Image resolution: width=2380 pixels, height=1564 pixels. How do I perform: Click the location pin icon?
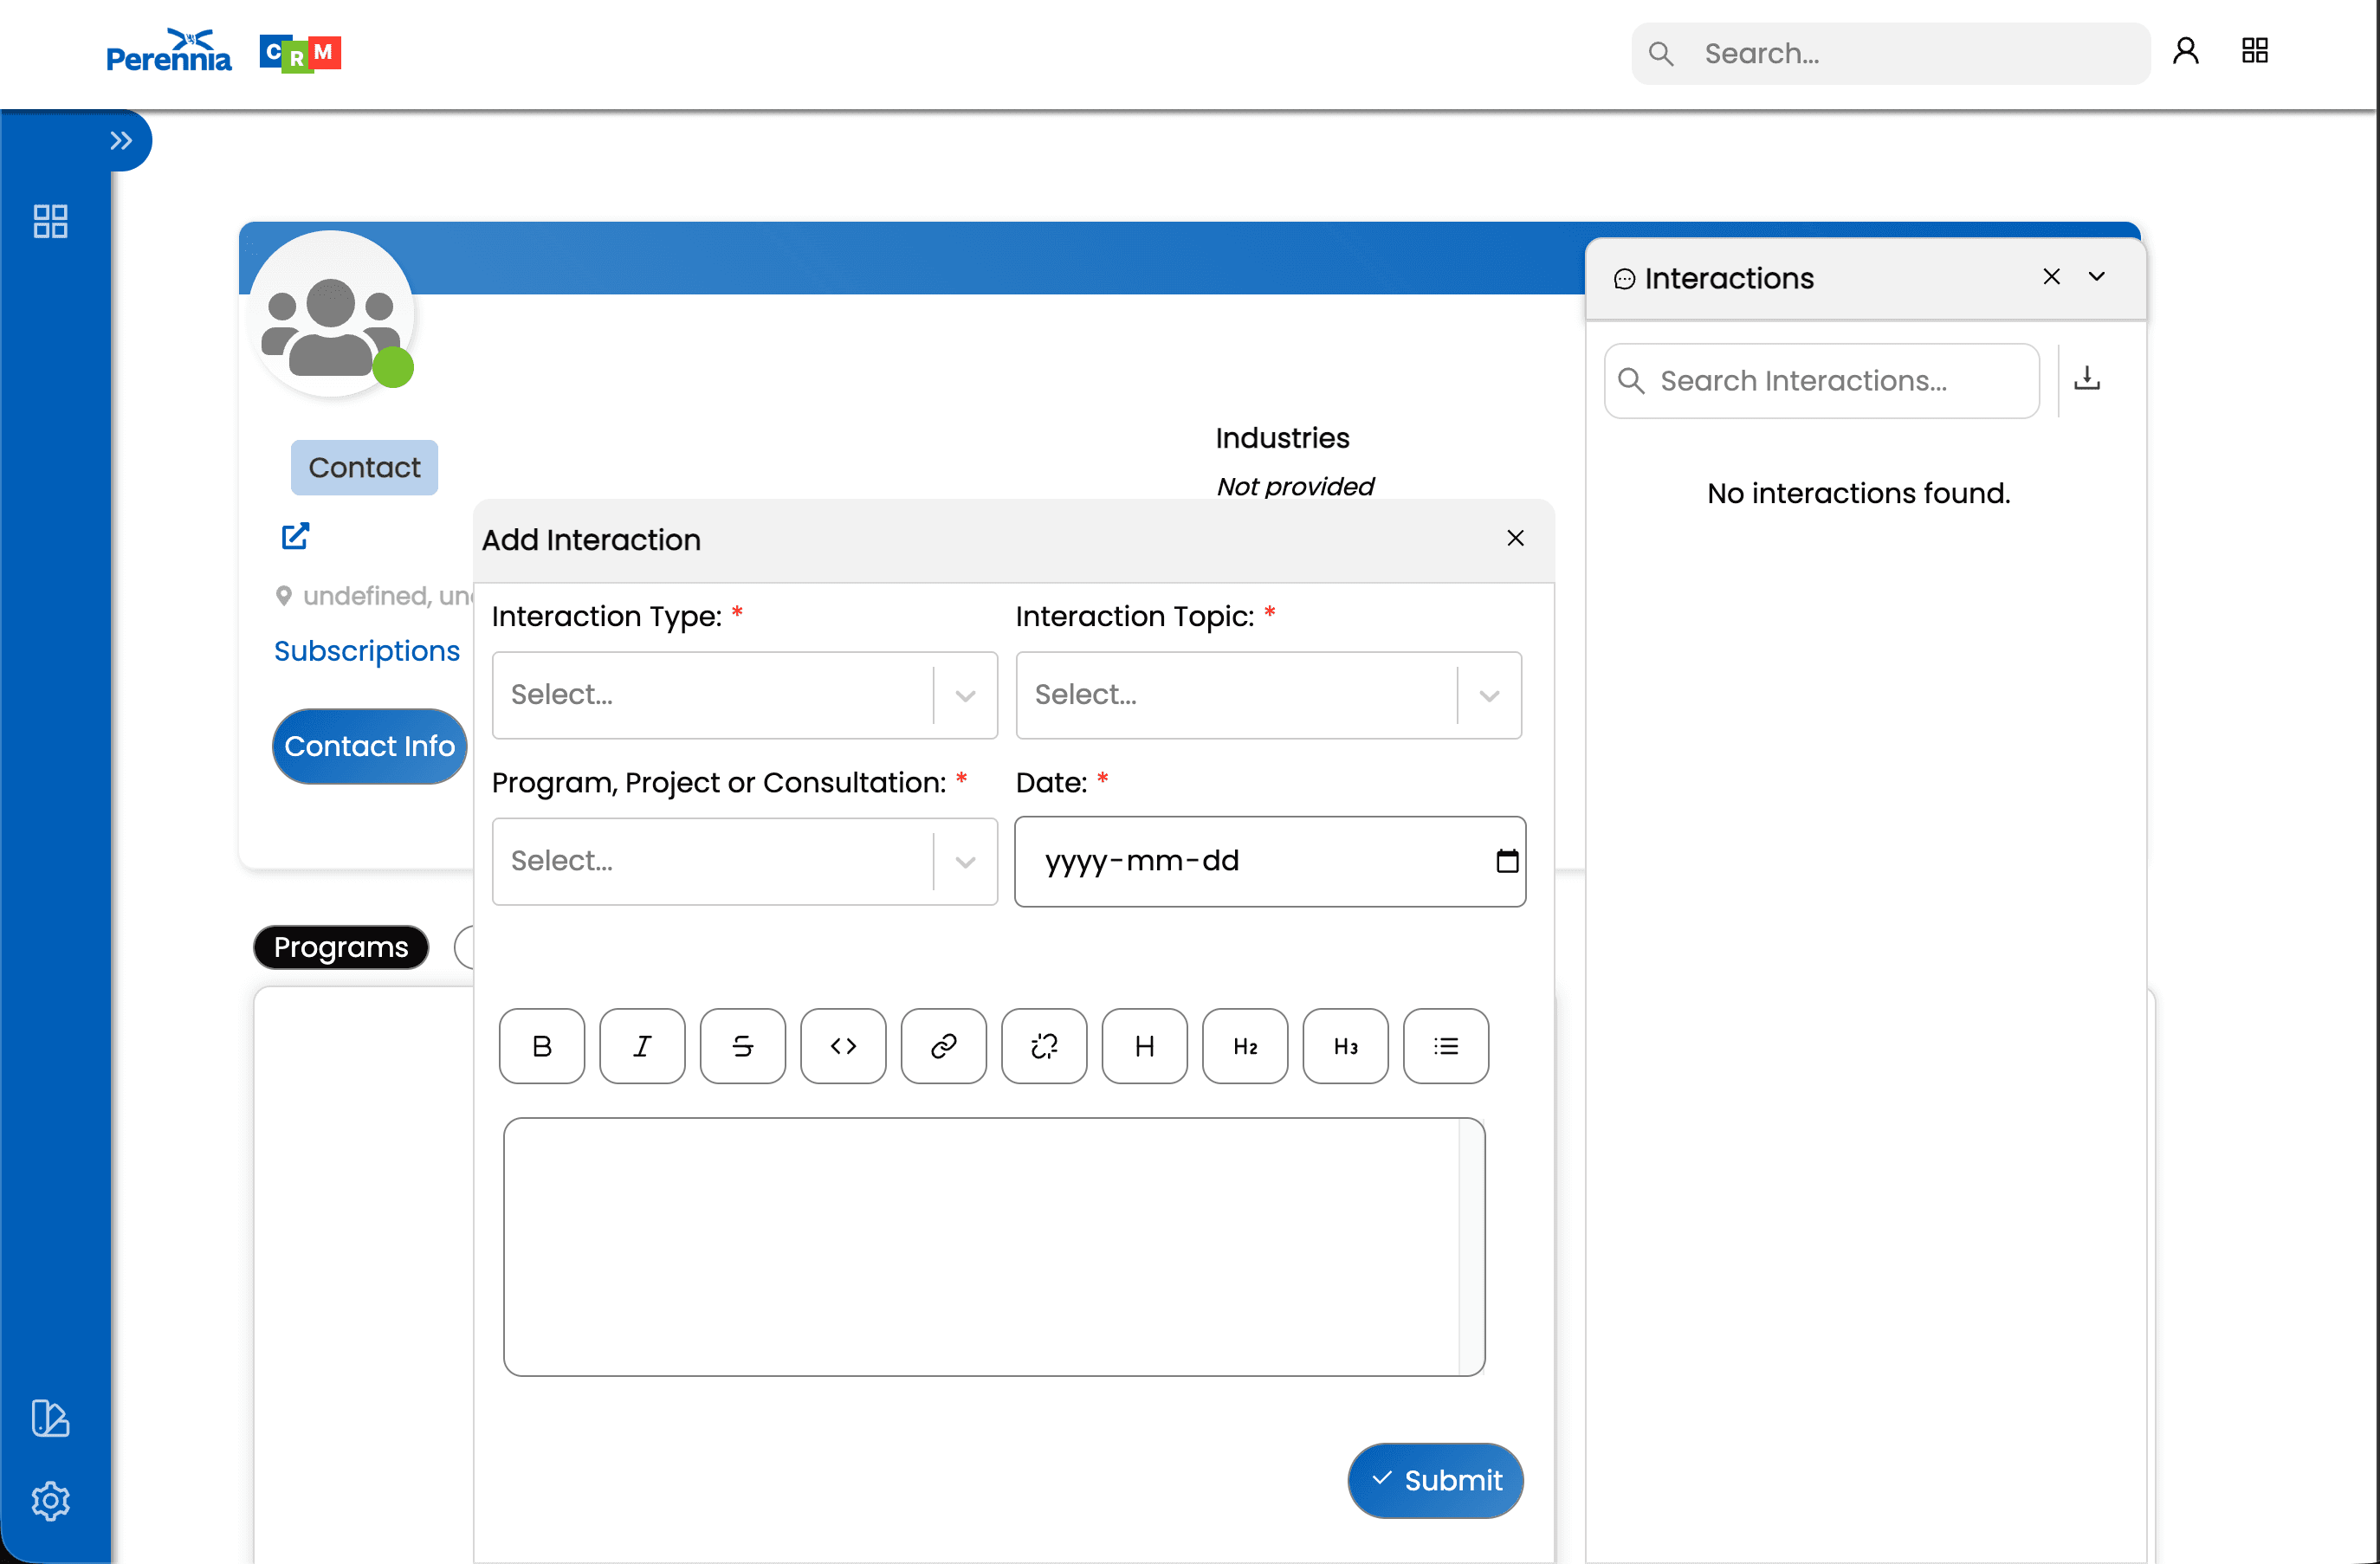284,596
